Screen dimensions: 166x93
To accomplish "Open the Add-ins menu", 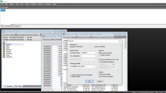I will pyautogui.click(x=41, y=4).
